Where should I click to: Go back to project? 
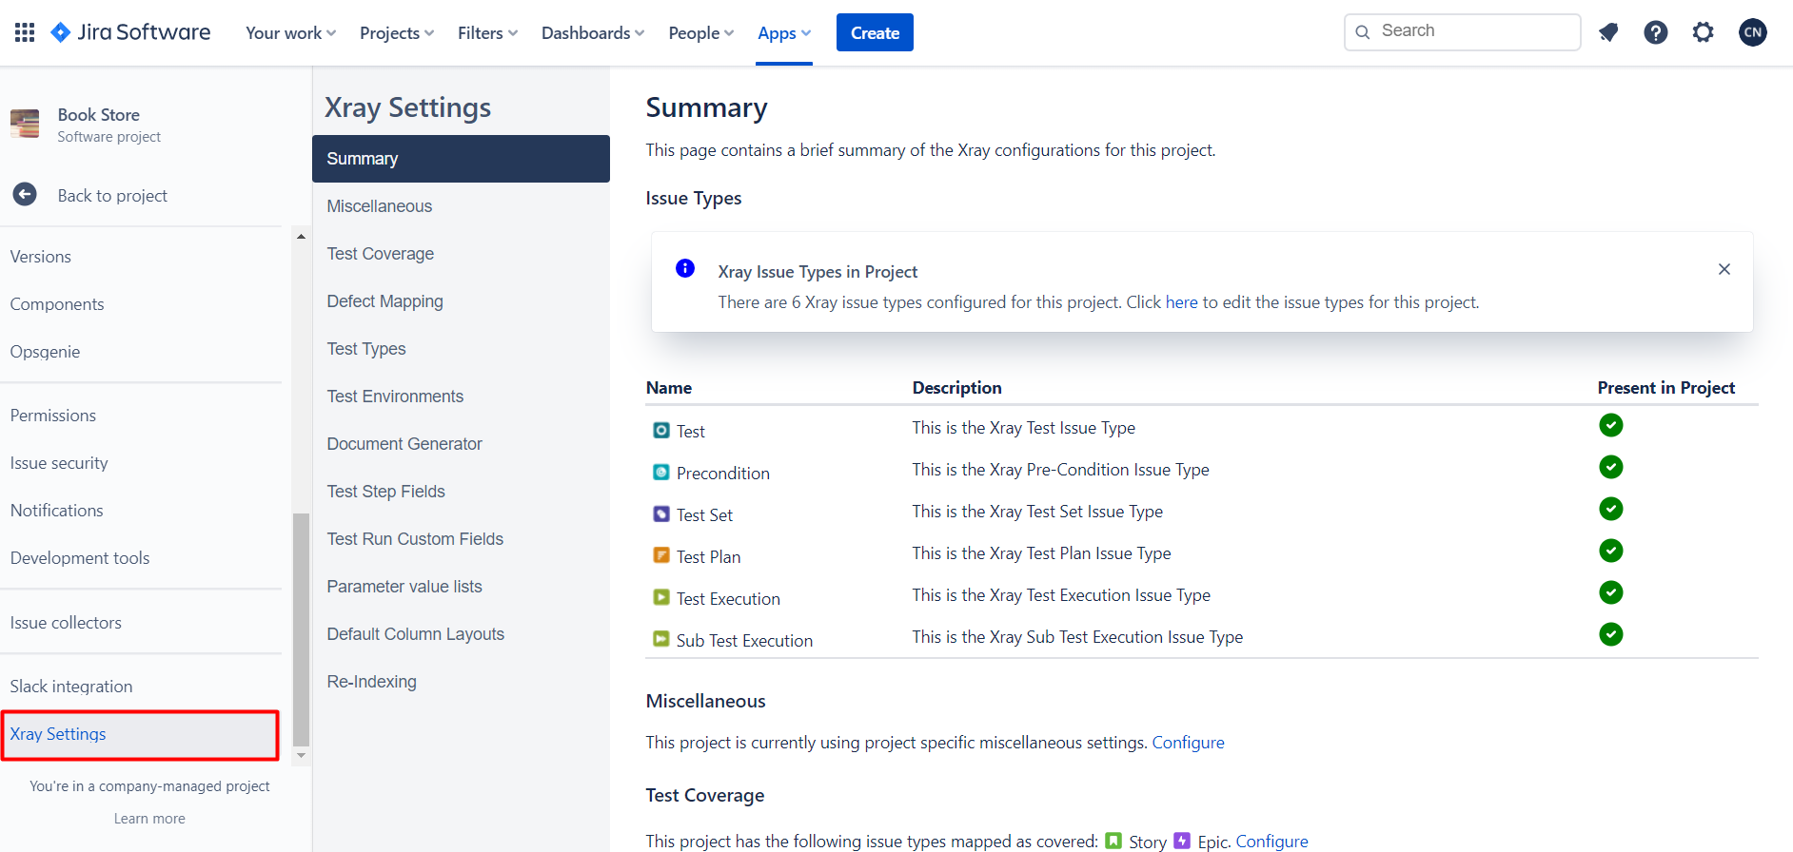tap(112, 195)
